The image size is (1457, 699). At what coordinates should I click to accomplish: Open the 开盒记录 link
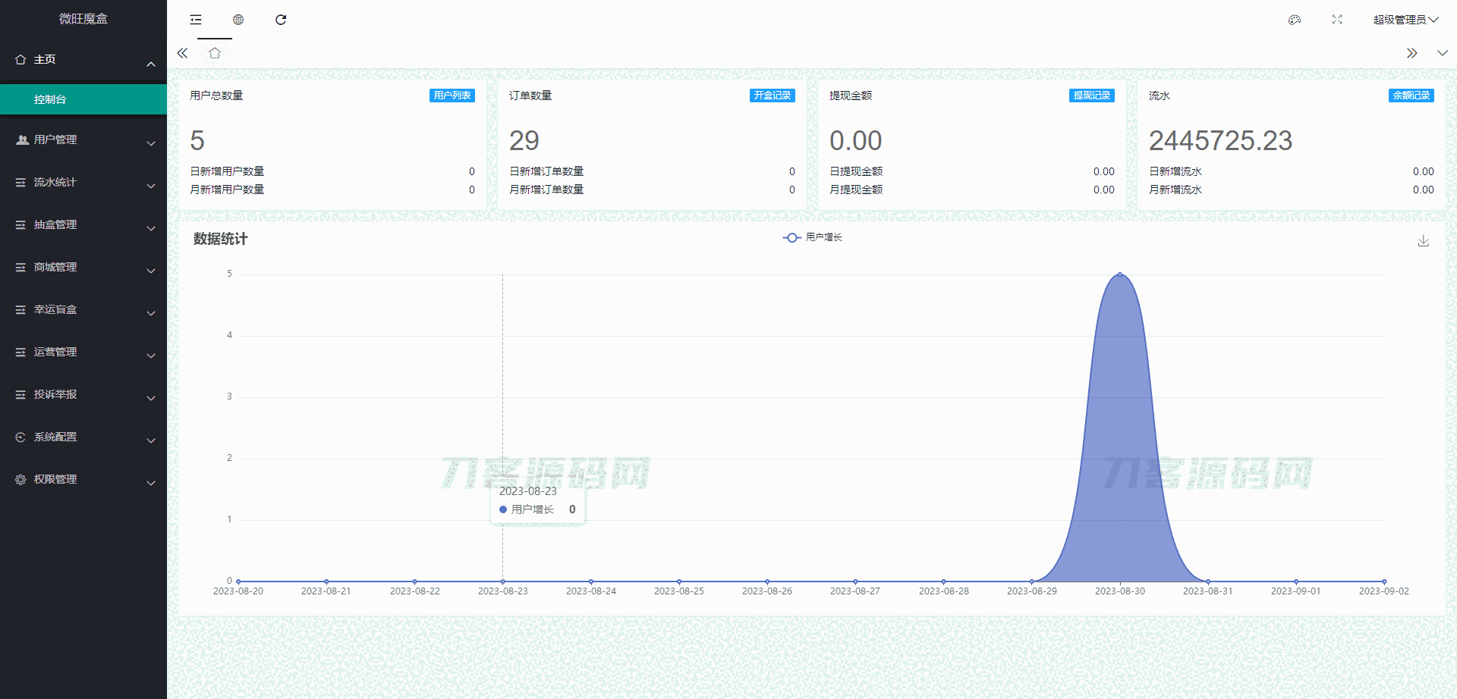click(x=772, y=96)
